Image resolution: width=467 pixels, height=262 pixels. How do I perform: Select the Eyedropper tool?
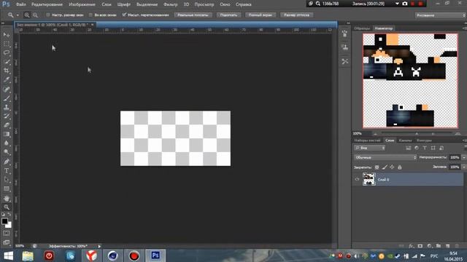coord(7,79)
